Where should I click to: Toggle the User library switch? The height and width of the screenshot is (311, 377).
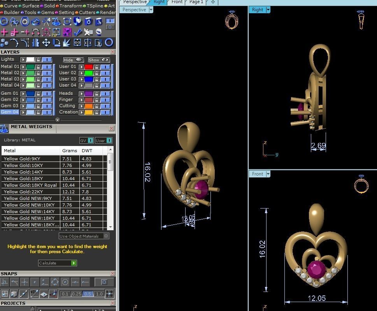point(109,141)
